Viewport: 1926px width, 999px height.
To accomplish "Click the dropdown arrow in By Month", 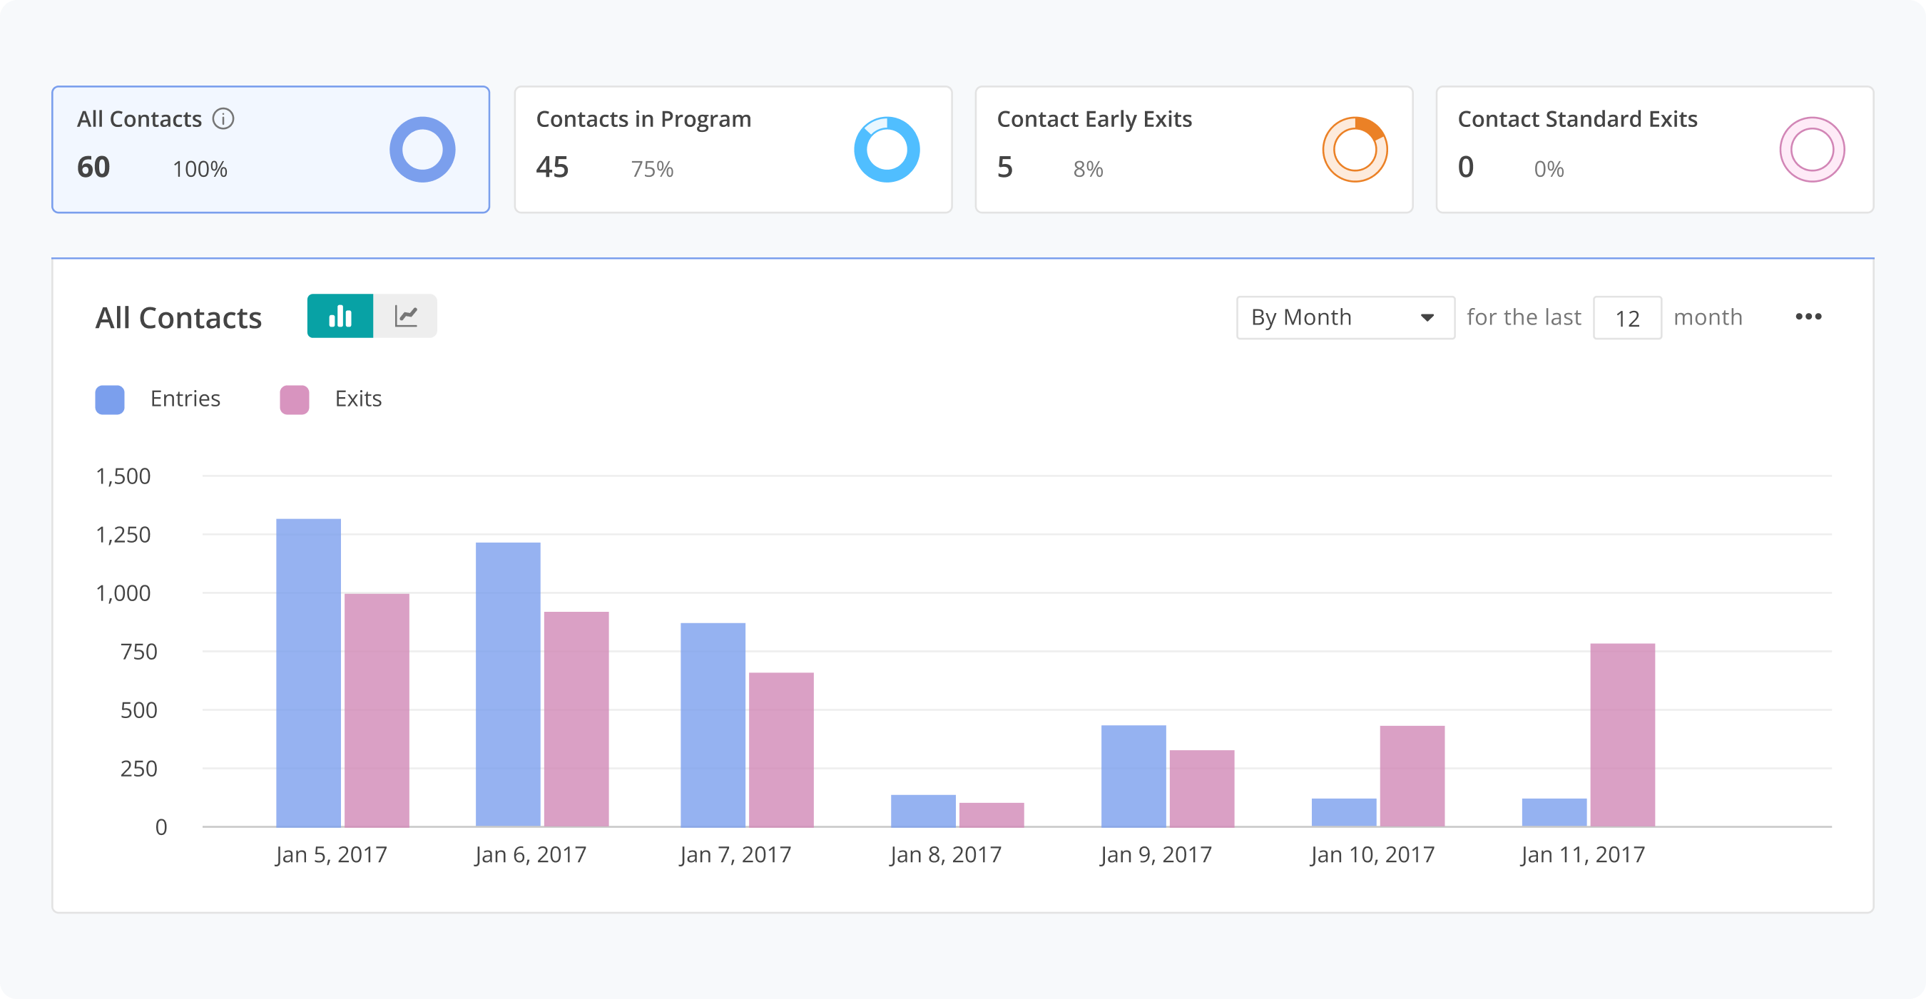I will [1427, 318].
